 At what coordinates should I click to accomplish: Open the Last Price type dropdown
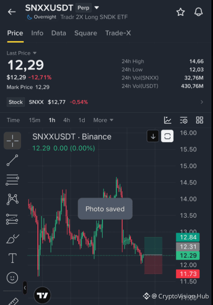22,53
